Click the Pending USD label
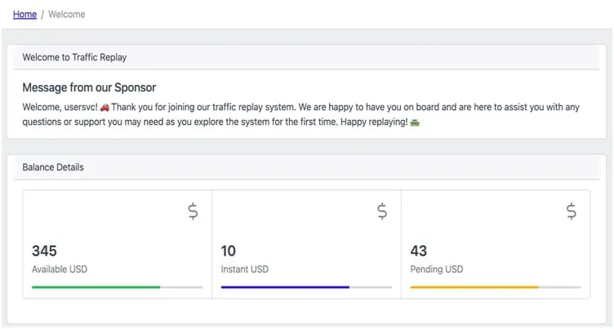 (436, 269)
